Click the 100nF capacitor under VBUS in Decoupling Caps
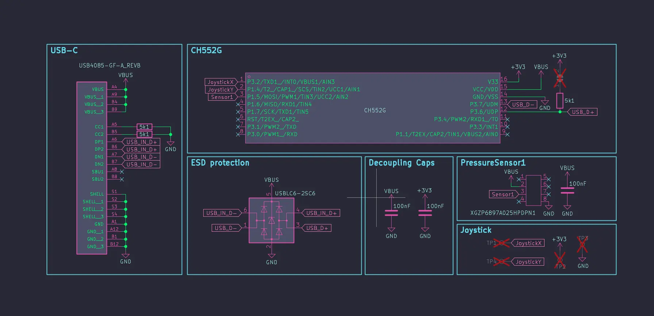 (x=391, y=213)
